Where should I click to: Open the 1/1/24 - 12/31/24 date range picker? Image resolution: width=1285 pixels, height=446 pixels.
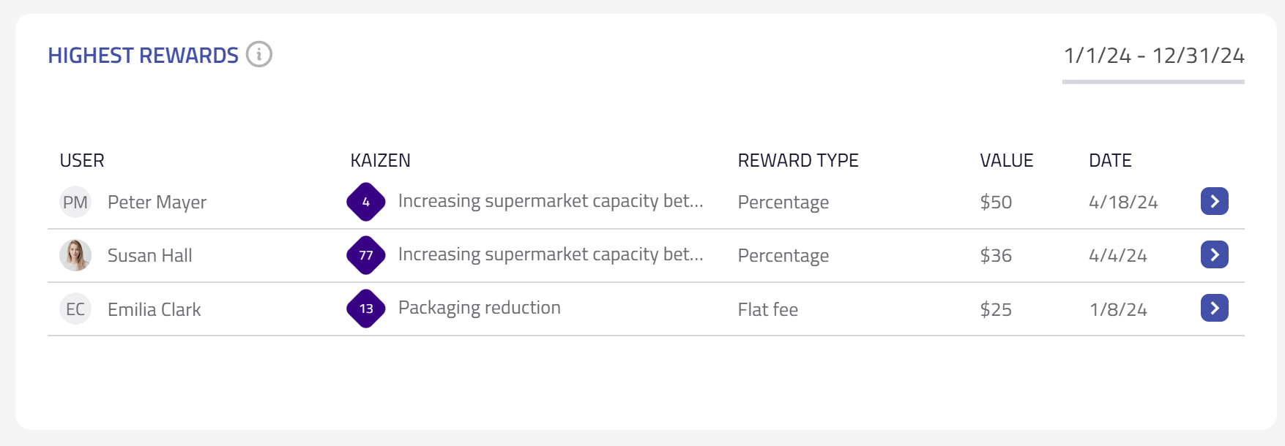(1153, 56)
